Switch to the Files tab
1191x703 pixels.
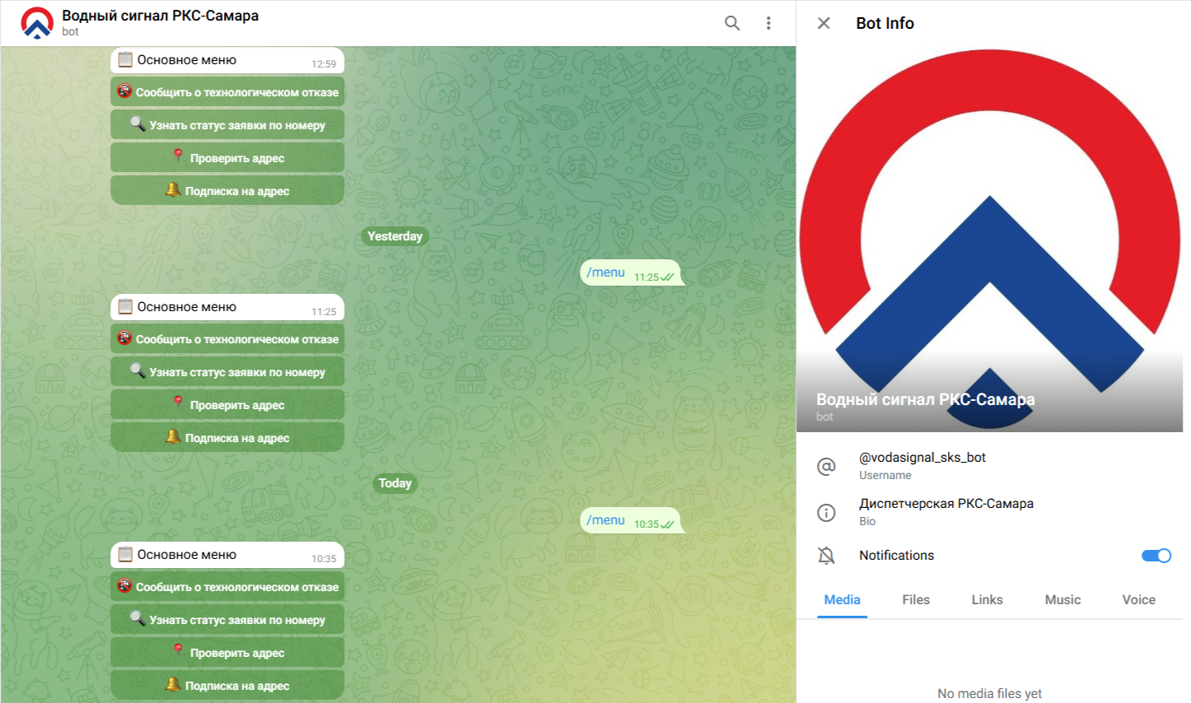pos(915,600)
